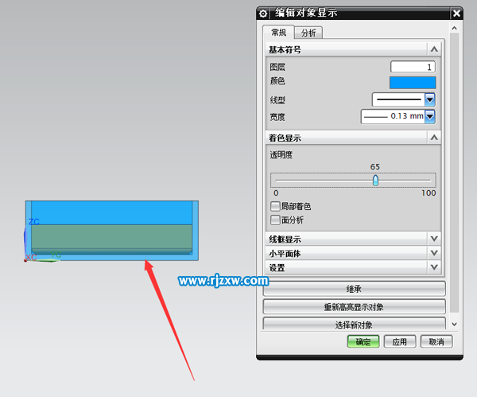Image resolution: width=477 pixels, height=397 pixels.
Task: Open the 线型 line style dropdown
Action: [x=429, y=99]
